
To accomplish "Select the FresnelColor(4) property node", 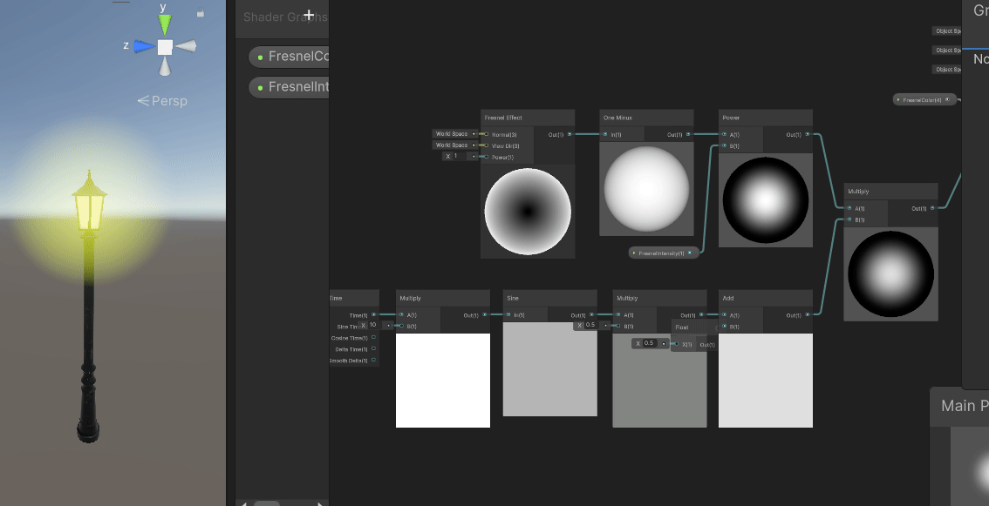I will (924, 99).
